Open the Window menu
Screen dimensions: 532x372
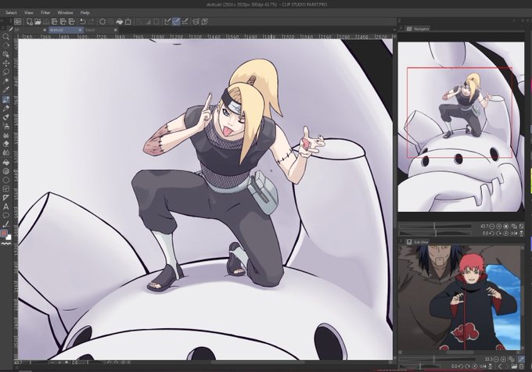click(65, 13)
